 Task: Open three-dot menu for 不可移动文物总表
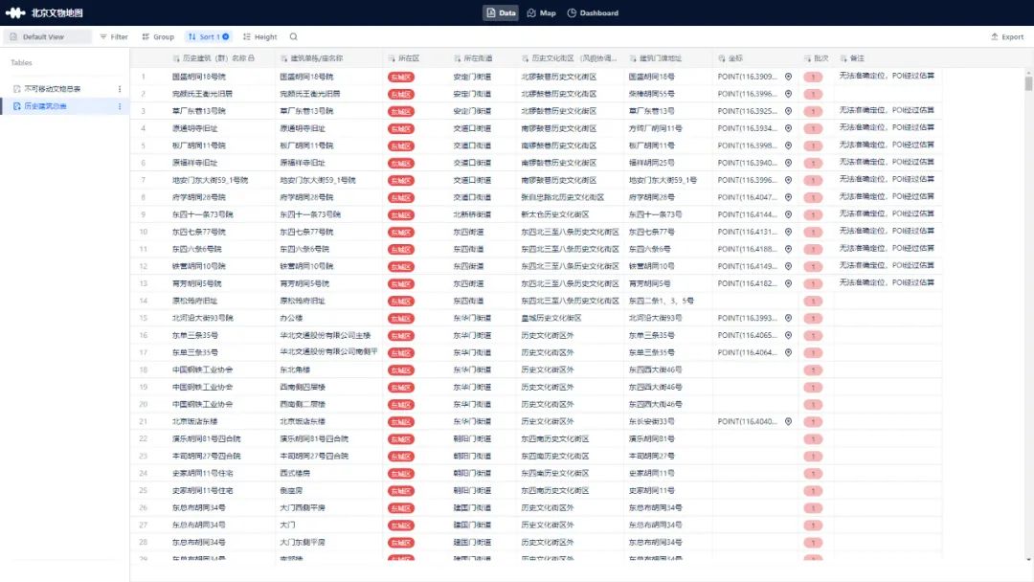pos(120,88)
